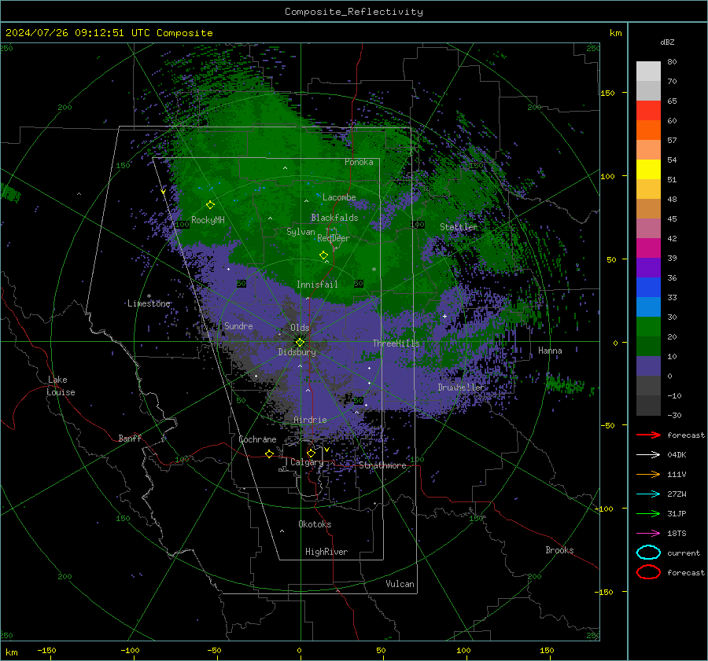Viewport: 708px width, 661px height.
Task: Click the Composite_Reflectivity title text
Action: click(353, 12)
